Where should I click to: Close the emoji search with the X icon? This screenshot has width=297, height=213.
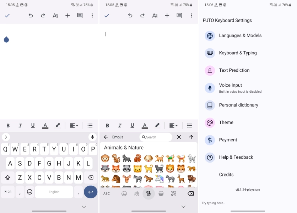(179, 137)
